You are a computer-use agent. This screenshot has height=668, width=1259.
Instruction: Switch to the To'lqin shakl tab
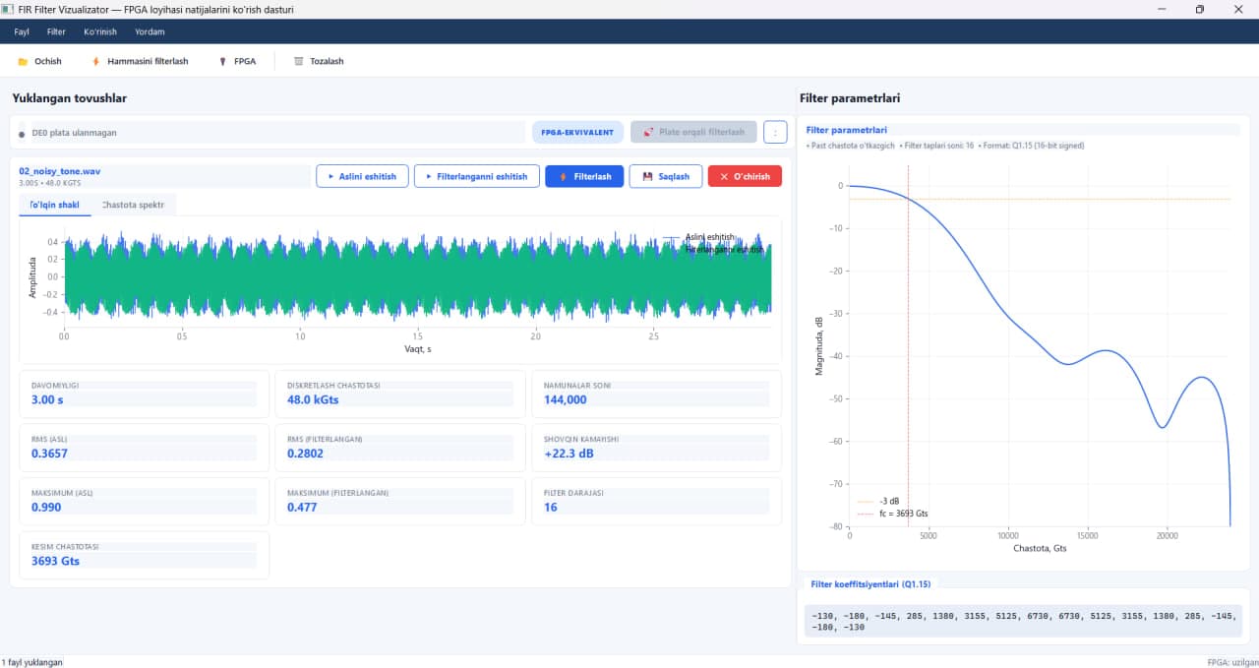[54, 205]
